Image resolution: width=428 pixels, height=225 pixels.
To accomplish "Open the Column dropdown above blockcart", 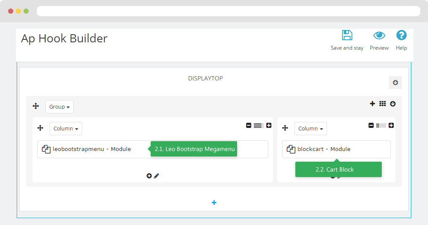I will click(x=311, y=128).
